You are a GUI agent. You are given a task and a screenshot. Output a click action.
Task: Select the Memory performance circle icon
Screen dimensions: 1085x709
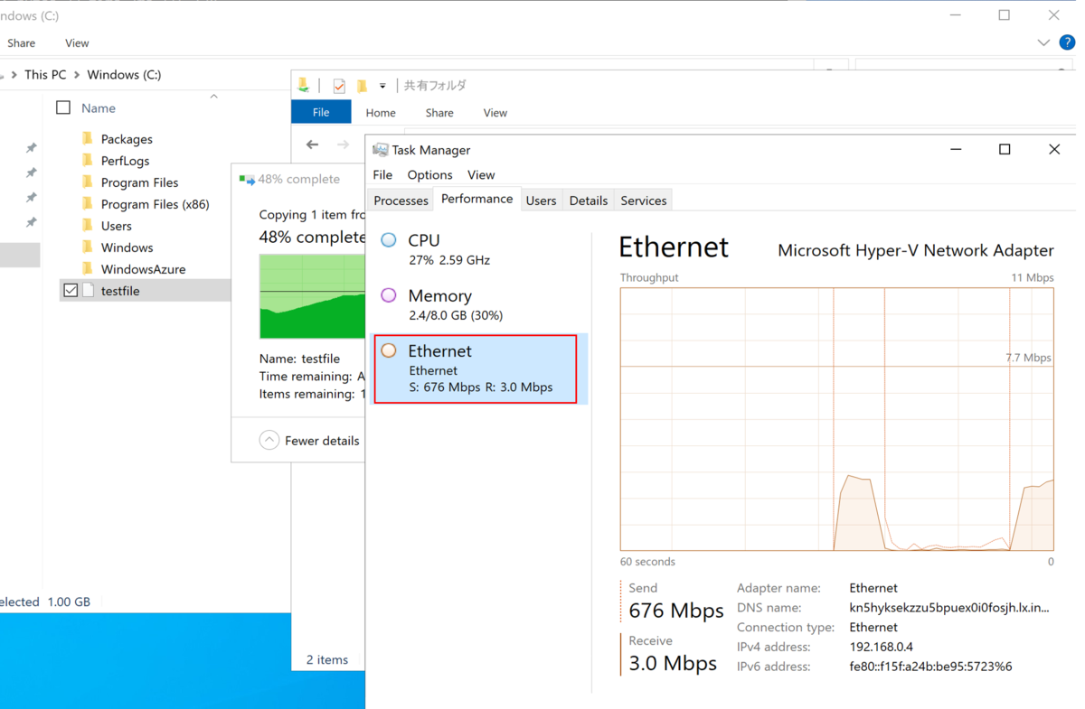[389, 295]
